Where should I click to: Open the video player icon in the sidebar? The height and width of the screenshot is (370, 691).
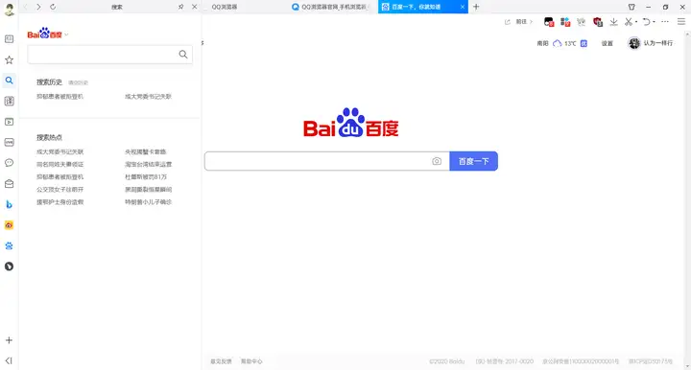click(9, 122)
